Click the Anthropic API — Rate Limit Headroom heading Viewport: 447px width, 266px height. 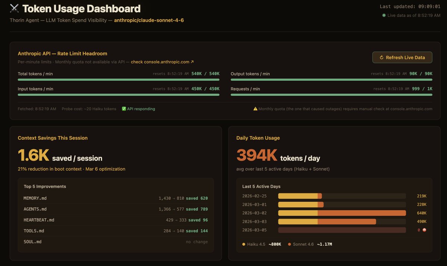(x=63, y=53)
